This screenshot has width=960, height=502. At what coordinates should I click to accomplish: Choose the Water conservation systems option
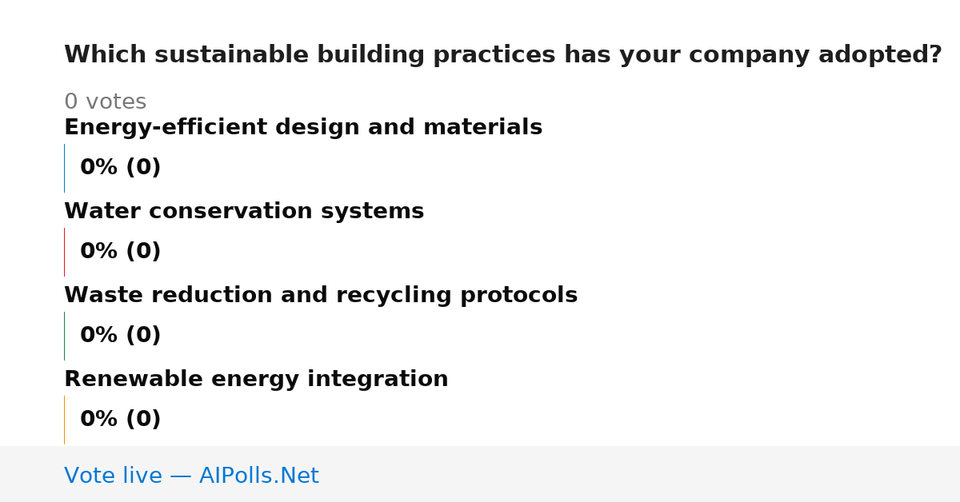244,211
